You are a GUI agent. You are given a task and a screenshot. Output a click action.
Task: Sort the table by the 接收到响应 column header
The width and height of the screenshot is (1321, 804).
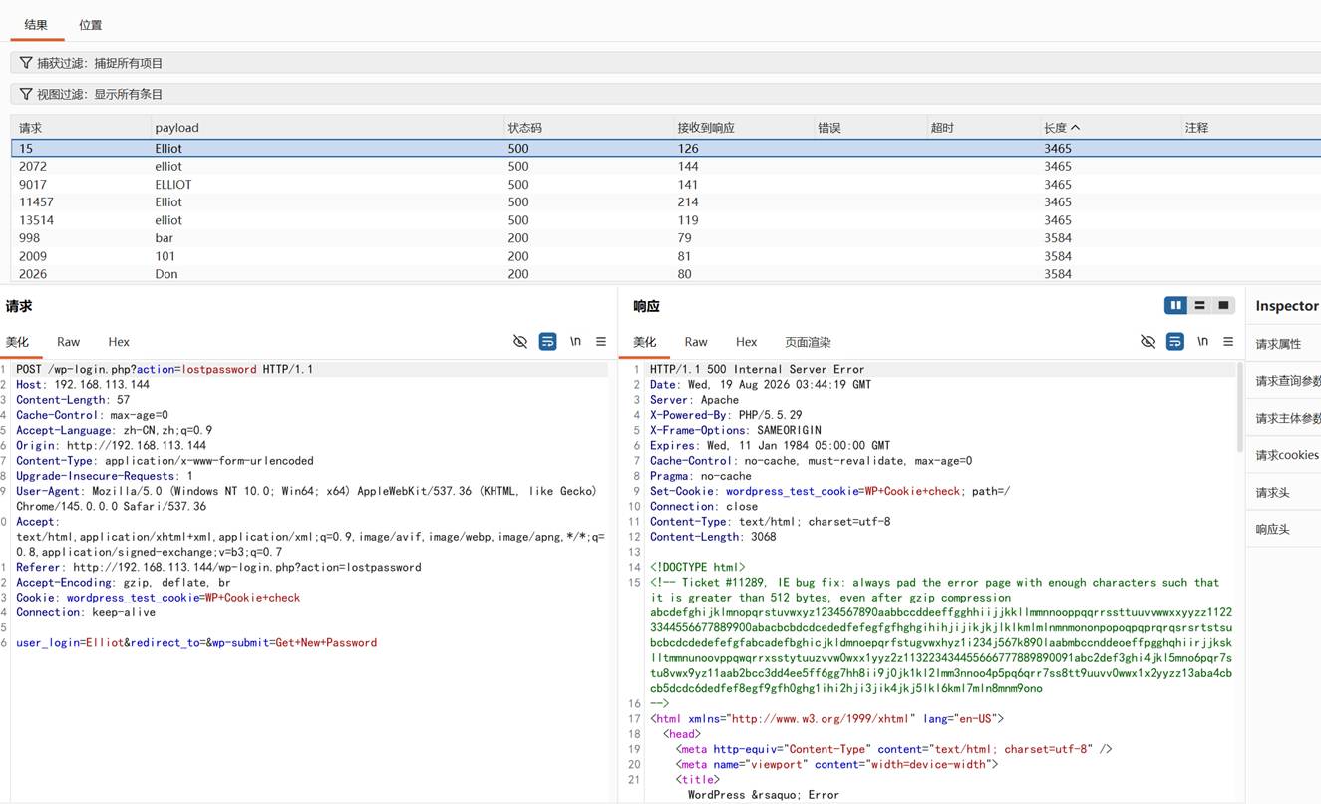pyautogui.click(x=744, y=128)
